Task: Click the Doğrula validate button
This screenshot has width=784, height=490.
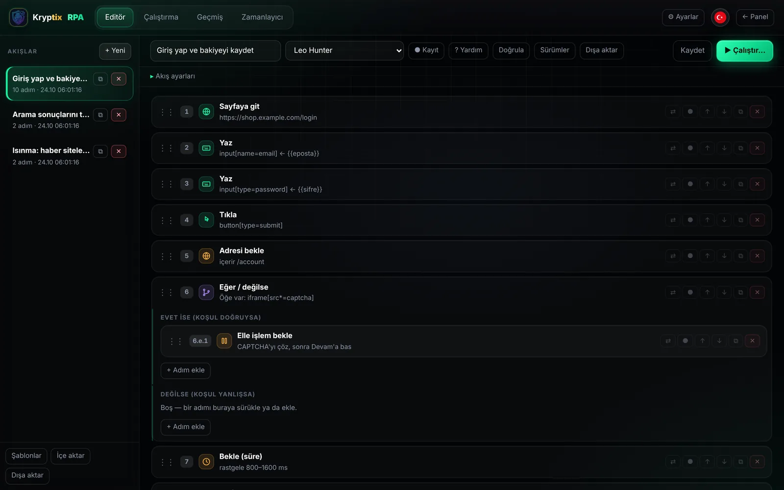Action: pyautogui.click(x=511, y=50)
